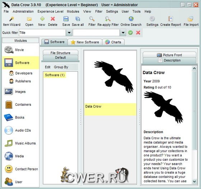
Task: Select the Data Crow item in the list
Action: (x=110, y=109)
